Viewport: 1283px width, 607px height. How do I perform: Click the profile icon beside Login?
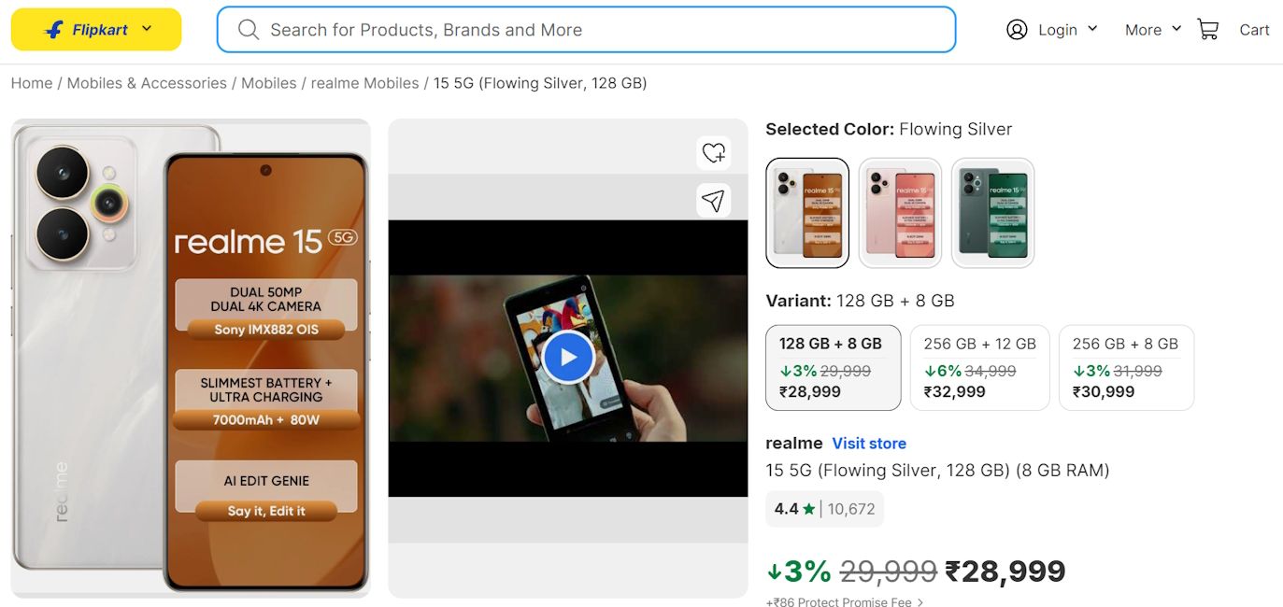tap(1017, 29)
